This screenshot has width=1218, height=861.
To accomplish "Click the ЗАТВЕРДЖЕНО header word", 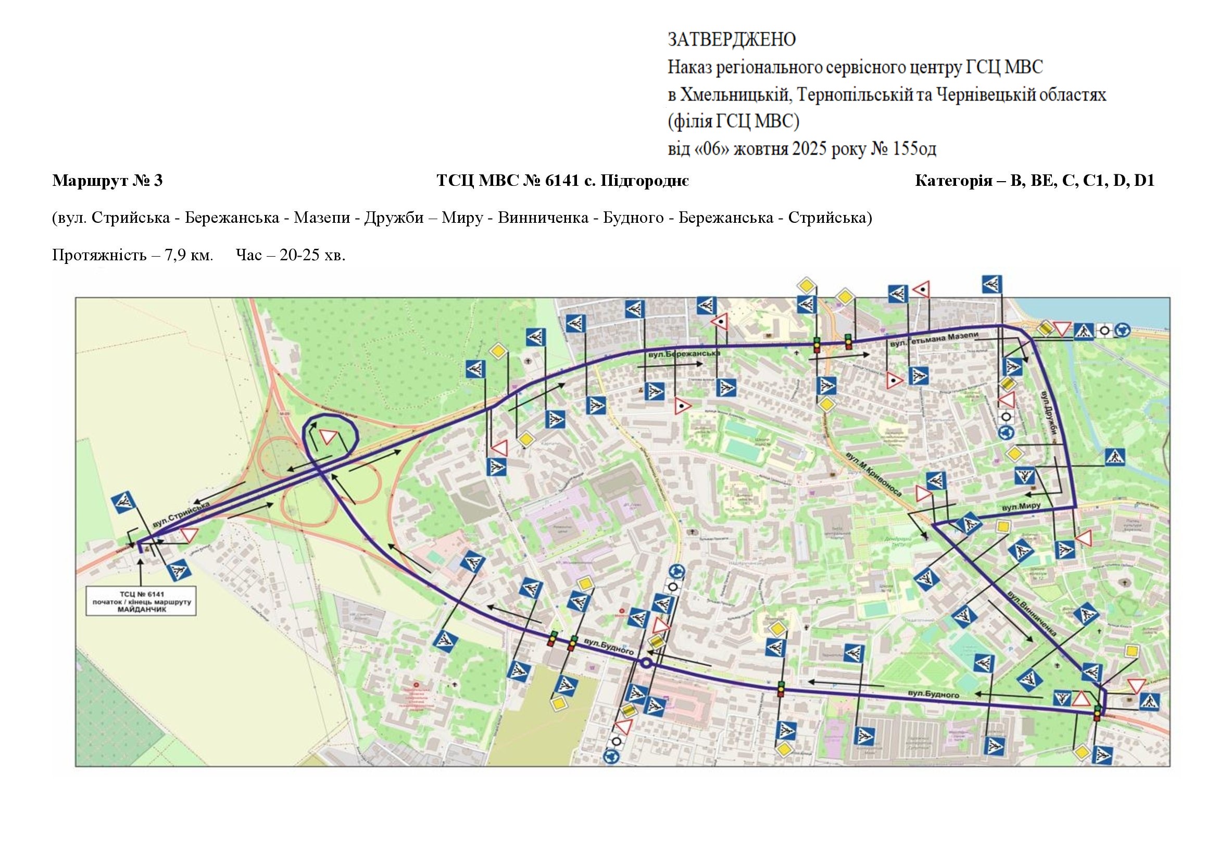I will tap(731, 39).
